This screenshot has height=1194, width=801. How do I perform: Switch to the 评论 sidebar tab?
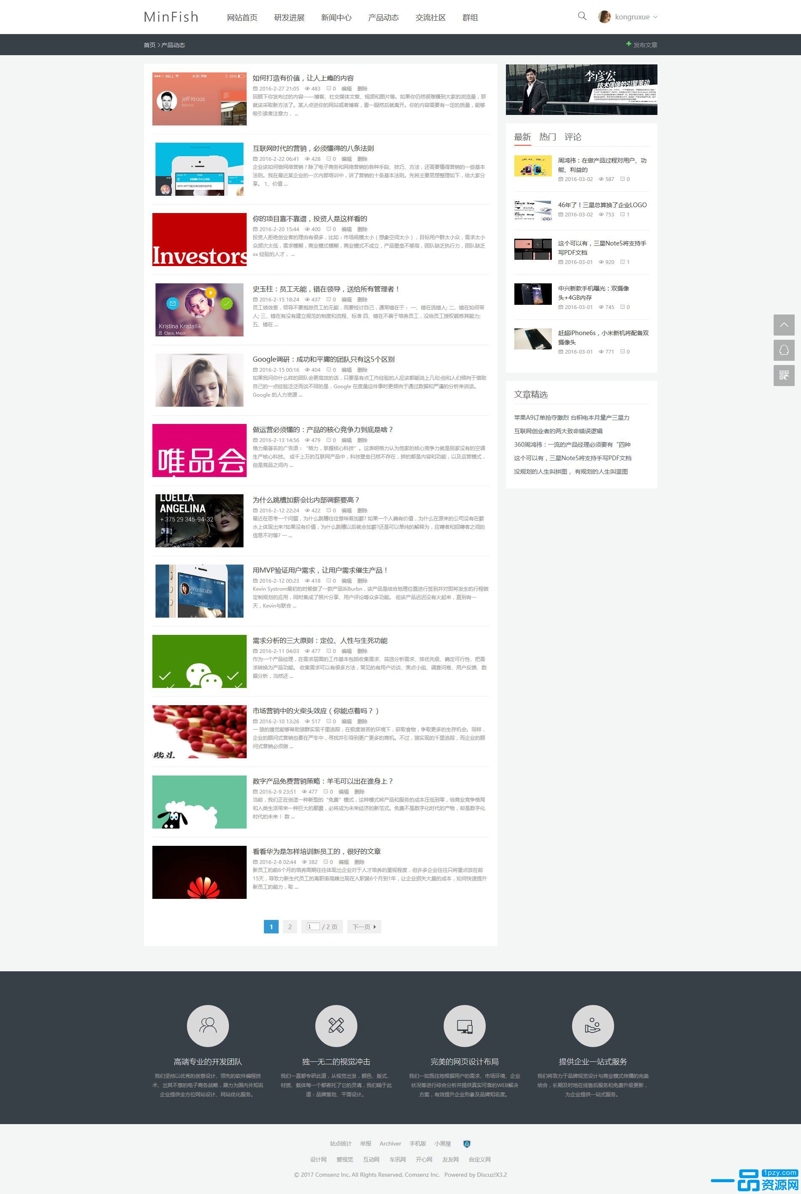[572, 137]
